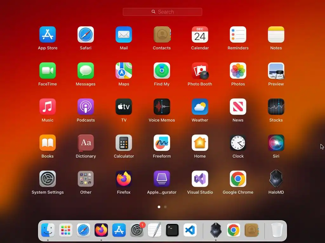Screen dimensions: 325x243
Task: Expand the Other folder
Action: click(86, 179)
